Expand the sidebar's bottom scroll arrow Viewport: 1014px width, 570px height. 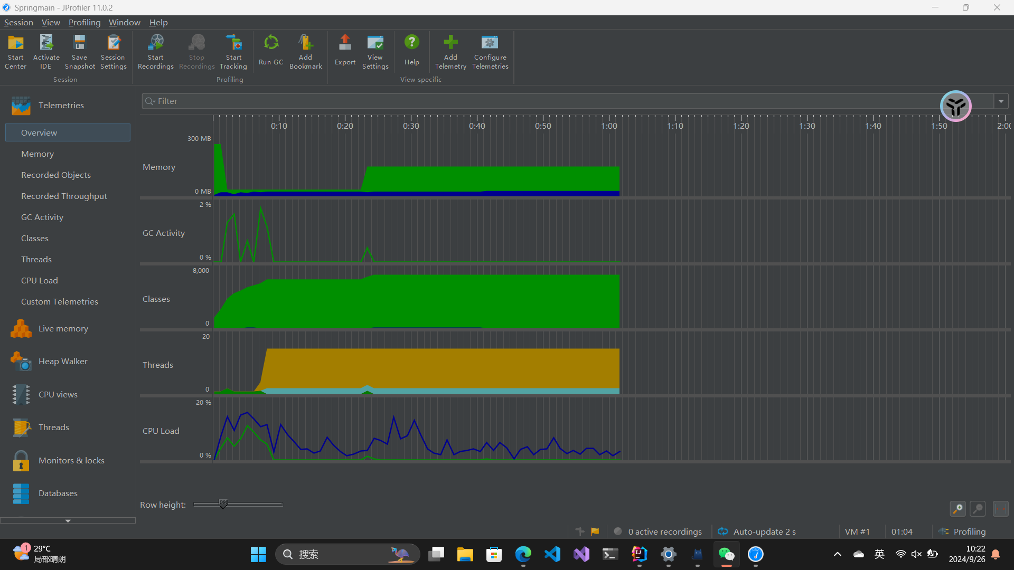click(68, 521)
